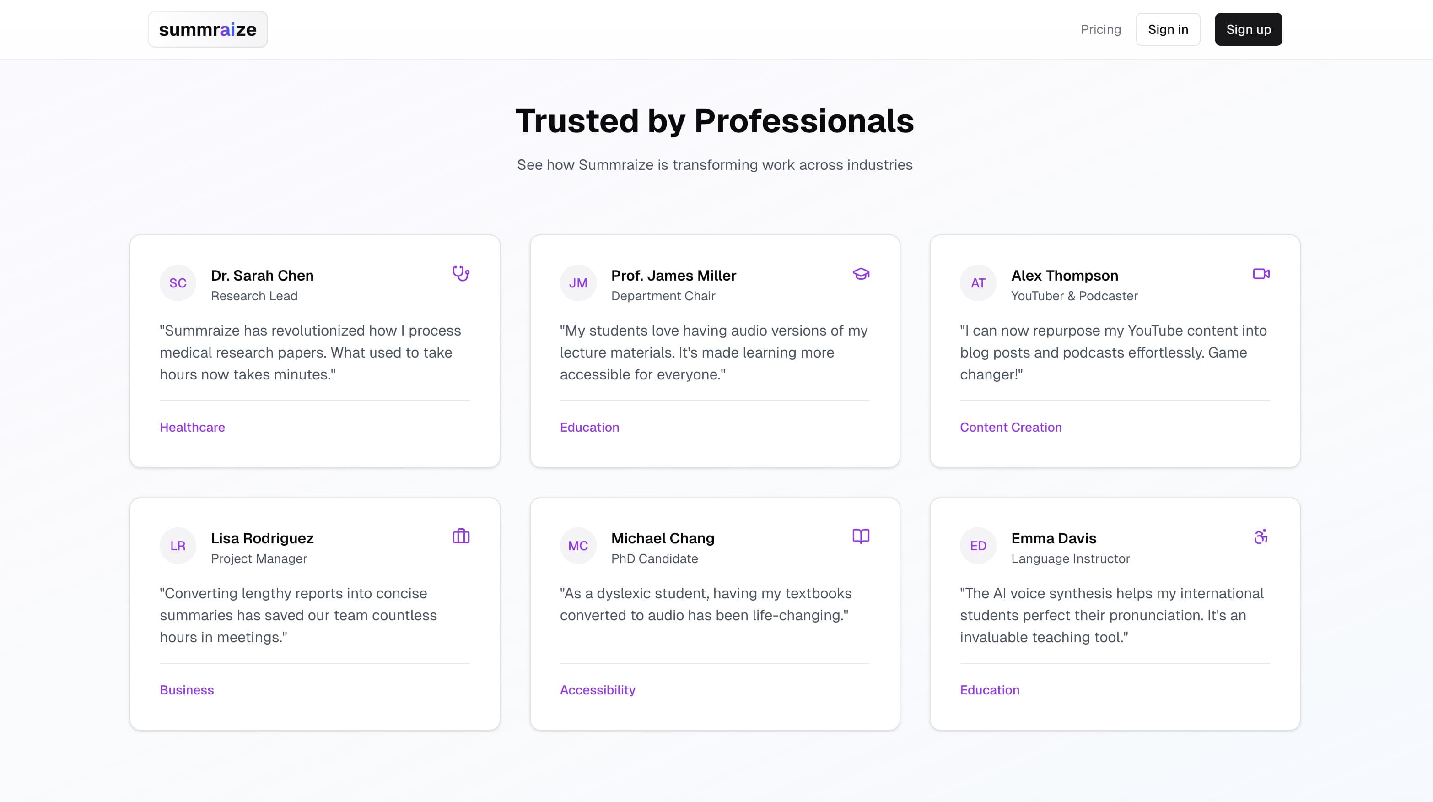Viewport: 1433px width, 802px height.
Task: Click Dr. Sarah Chen's name heading
Action: (262, 276)
